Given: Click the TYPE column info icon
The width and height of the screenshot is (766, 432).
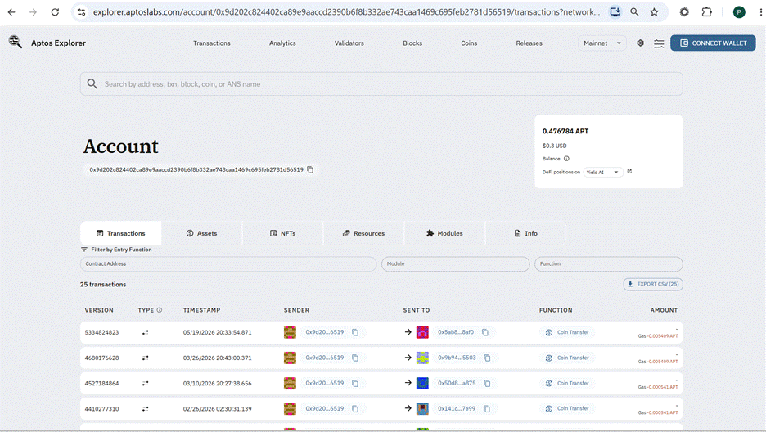Looking at the screenshot, I should 160,310.
